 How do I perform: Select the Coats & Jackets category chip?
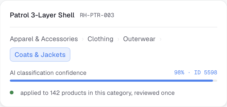tap(40, 55)
